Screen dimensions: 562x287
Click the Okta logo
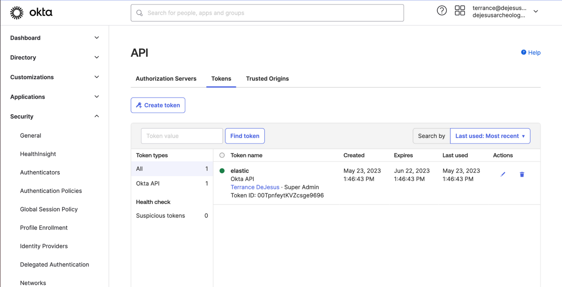31,12
